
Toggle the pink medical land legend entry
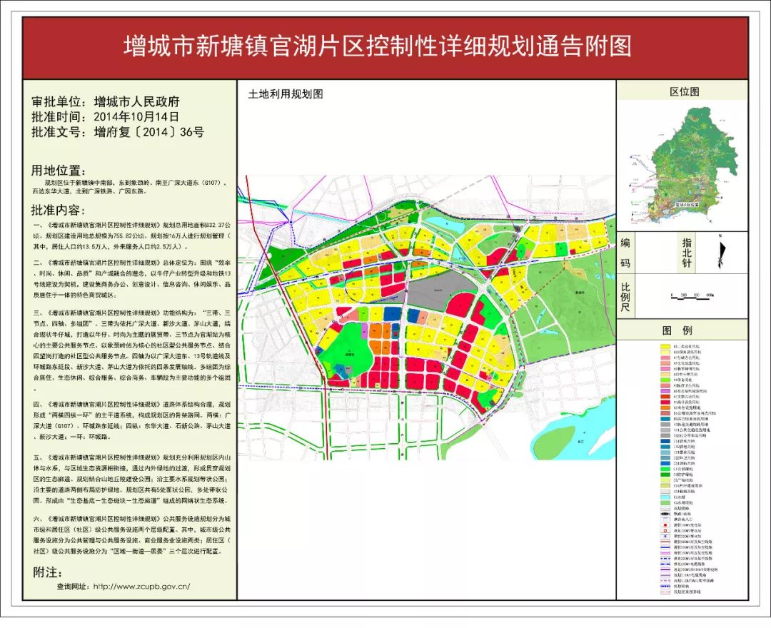tap(667, 385)
